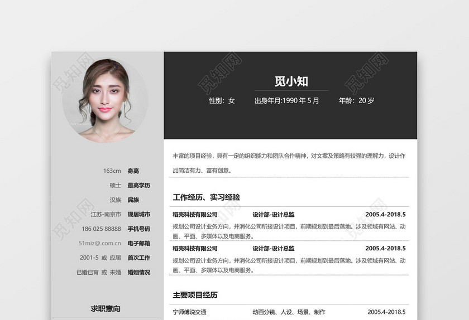Click the 已婚已育 或 未婚 value
Screen dimensions: 469x320
click(99, 272)
